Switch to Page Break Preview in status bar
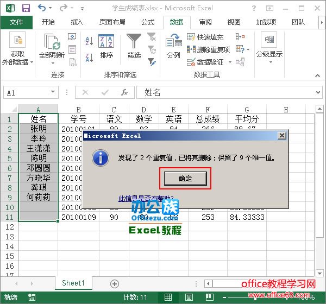Screen dimensions: 326x304 (x=210, y=297)
